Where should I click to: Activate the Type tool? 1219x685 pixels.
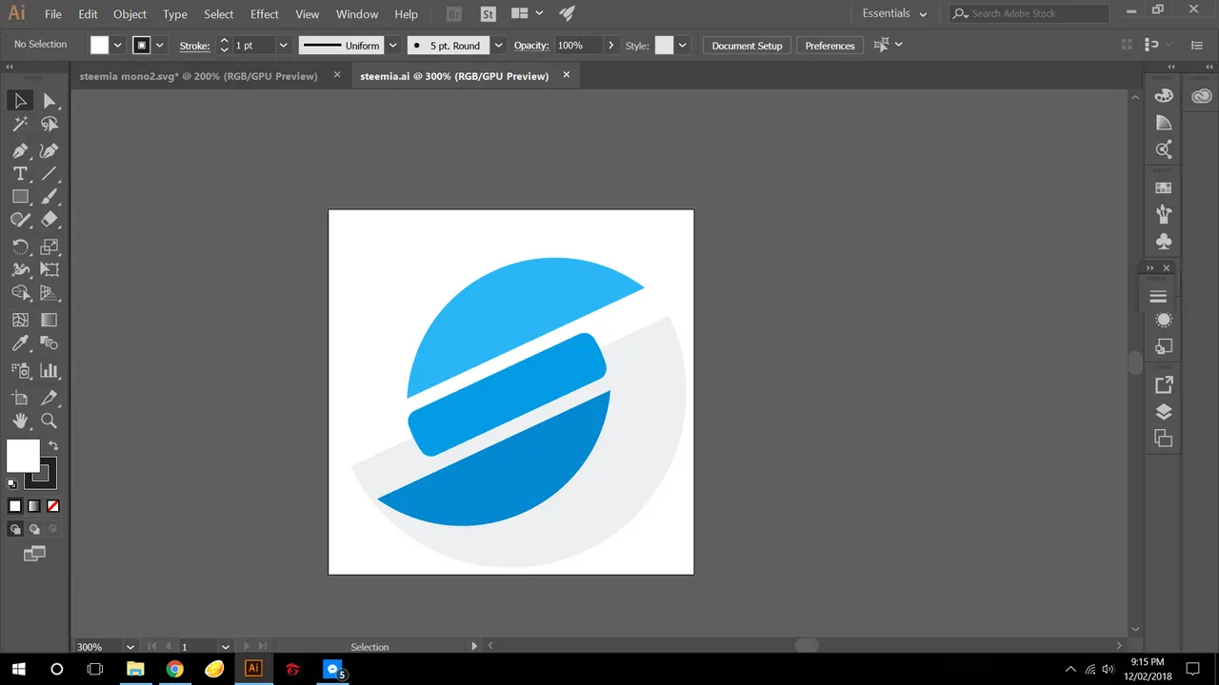[x=20, y=173]
